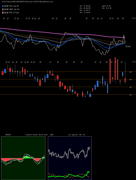Open the green MACD indicator chart
This screenshot has width=136, height=180.
[23, 158]
